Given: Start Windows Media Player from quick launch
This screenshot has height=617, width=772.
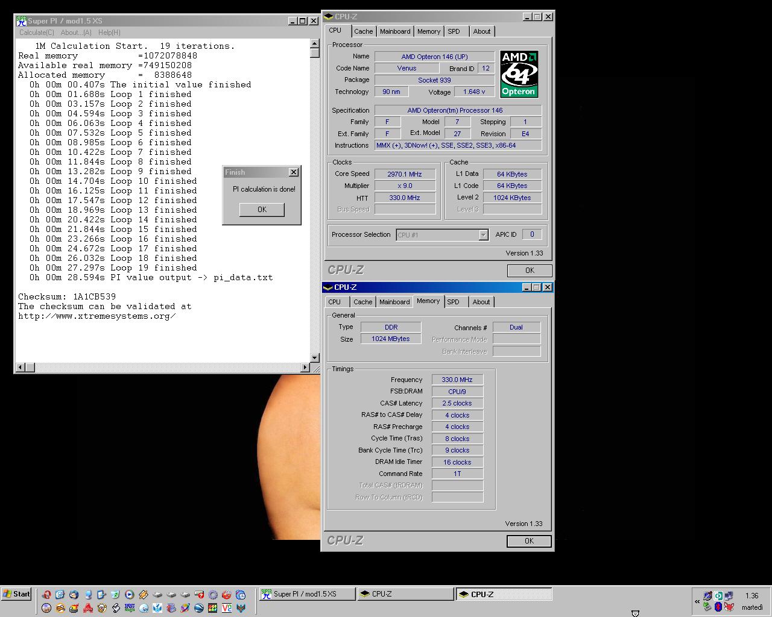Looking at the screenshot, I should coord(130,595).
